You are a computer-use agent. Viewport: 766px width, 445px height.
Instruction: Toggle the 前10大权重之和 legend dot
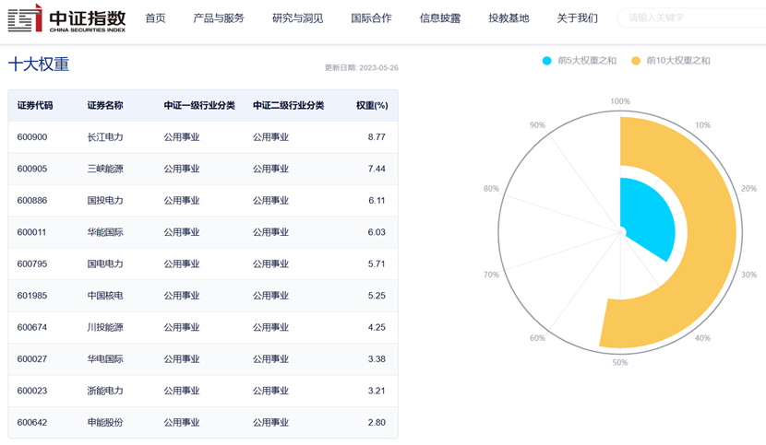[x=636, y=61]
